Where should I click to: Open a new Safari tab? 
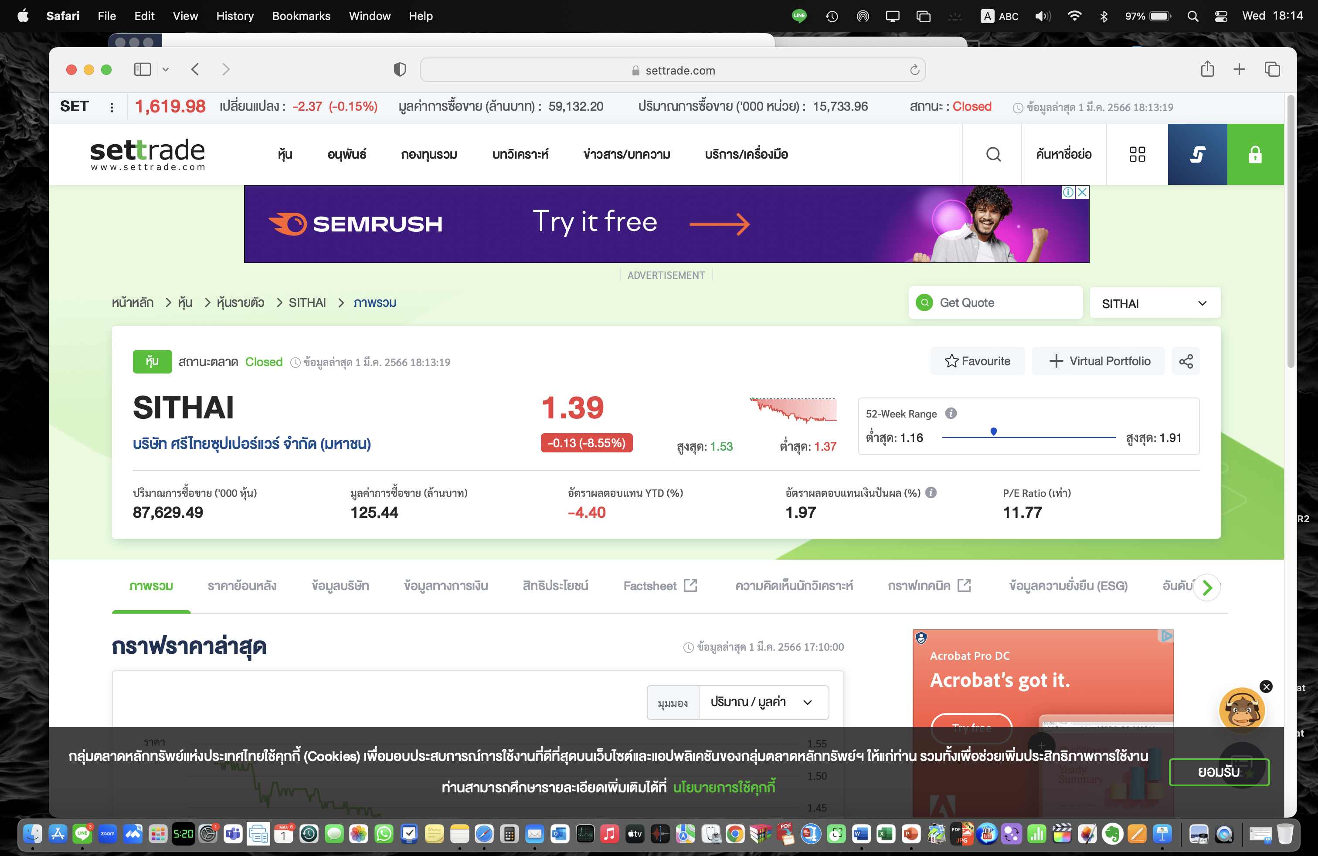tap(1240, 69)
